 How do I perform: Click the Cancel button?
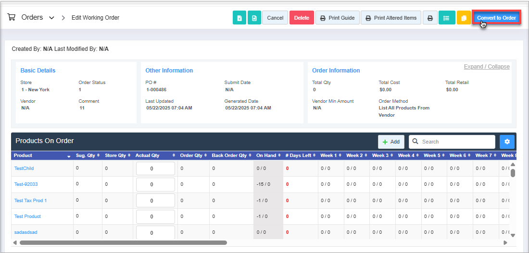pyautogui.click(x=275, y=18)
